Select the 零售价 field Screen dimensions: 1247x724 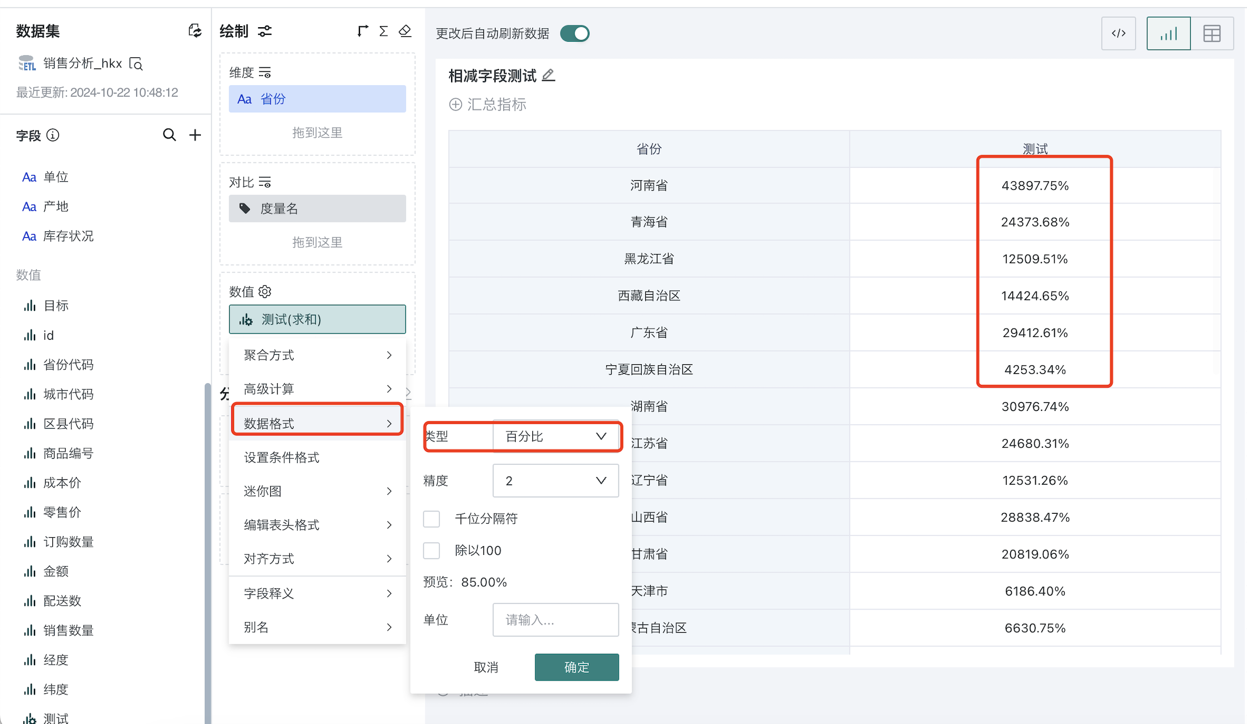62,512
